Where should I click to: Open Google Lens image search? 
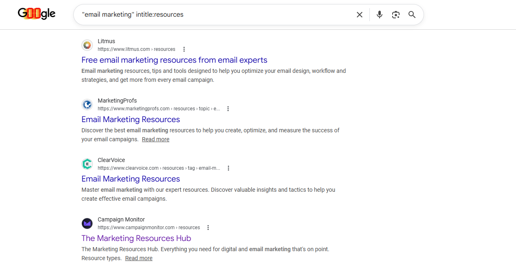click(395, 14)
